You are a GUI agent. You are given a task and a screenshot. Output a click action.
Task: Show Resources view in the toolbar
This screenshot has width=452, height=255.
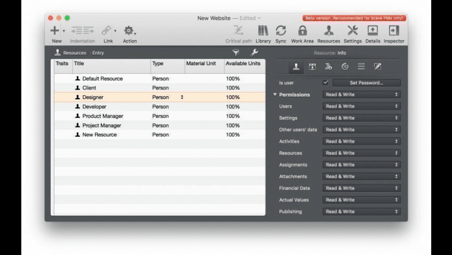click(328, 31)
